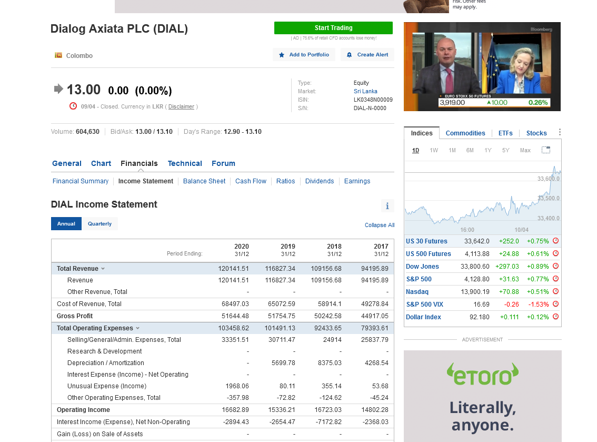The image size is (597, 442).
Task: Collapse the Total Operating Expenses row
Action: click(138, 328)
